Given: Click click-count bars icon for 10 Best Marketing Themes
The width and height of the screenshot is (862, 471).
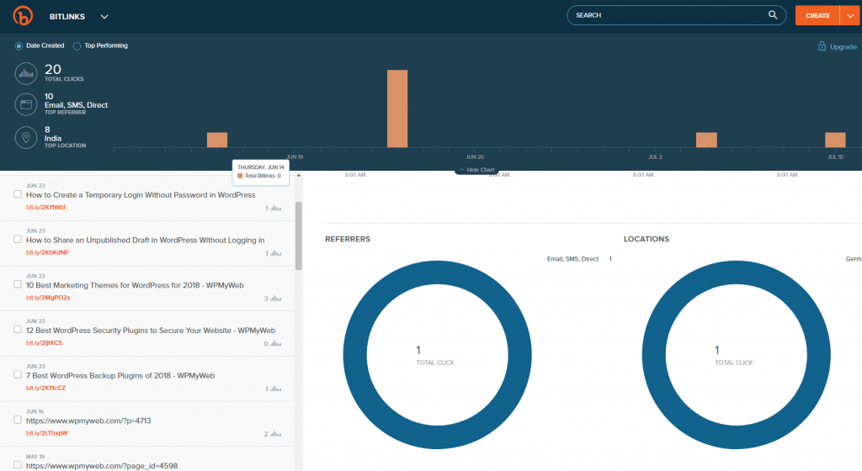Looking at the screenshot, I should click(x=275, y=299).
